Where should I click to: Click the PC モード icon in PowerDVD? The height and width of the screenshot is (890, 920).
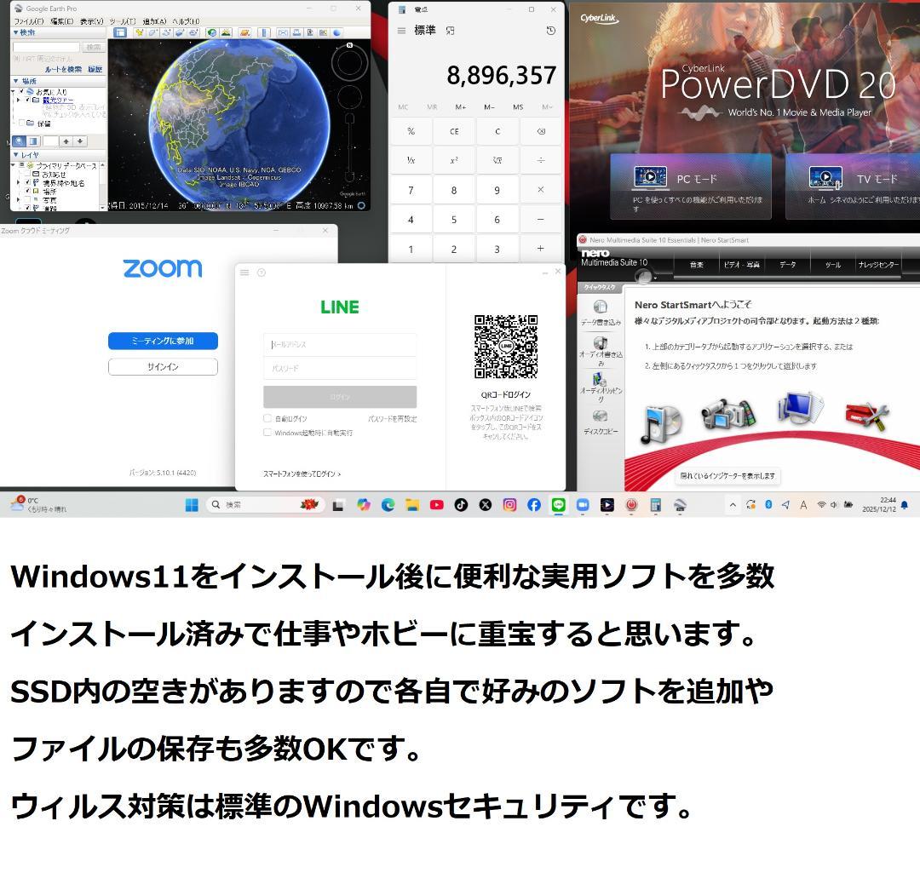(651, 178)
